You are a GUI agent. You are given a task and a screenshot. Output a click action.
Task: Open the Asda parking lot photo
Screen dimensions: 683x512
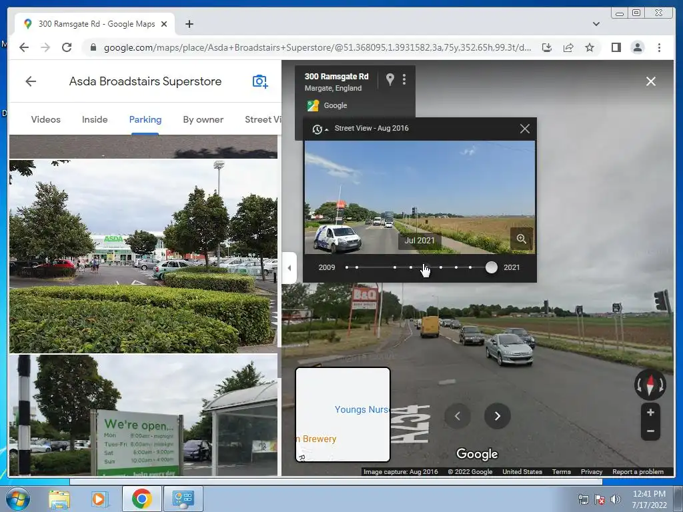point(143,256)
